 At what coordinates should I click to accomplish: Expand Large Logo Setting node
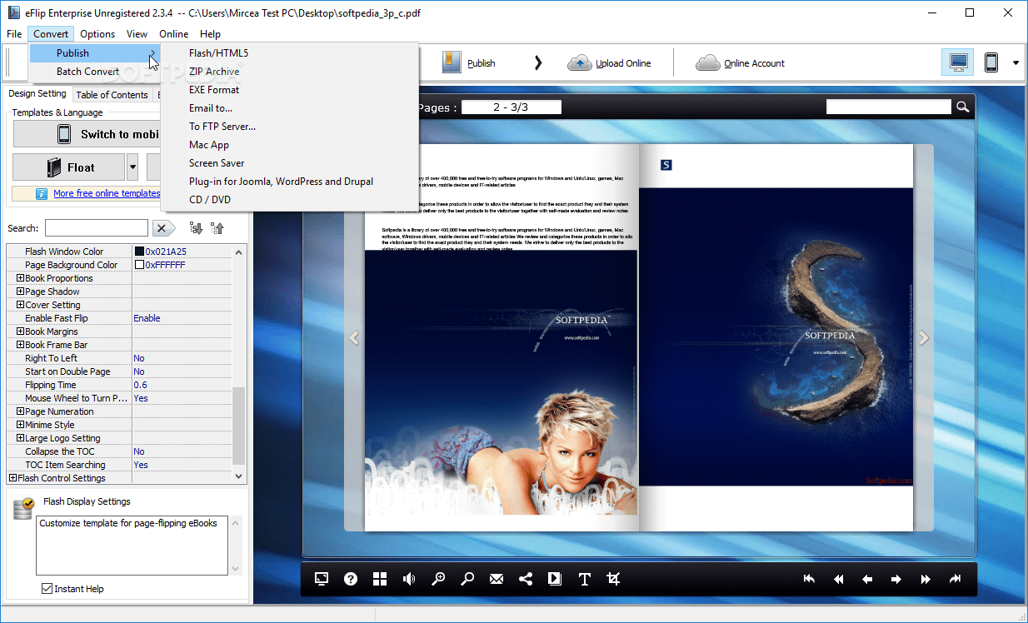(21, 438)
